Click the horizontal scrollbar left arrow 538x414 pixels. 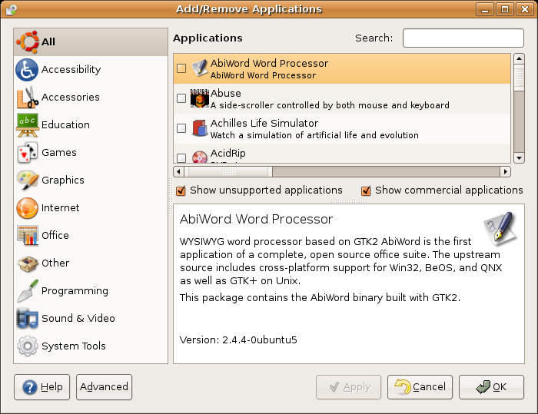[x=178, y=171]
